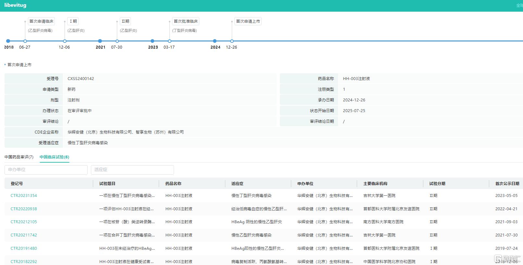This screenshot has width=523, height=265.
Task: Click the 新药 application type value
Action: pyautogui.click(x=71, y=89)
